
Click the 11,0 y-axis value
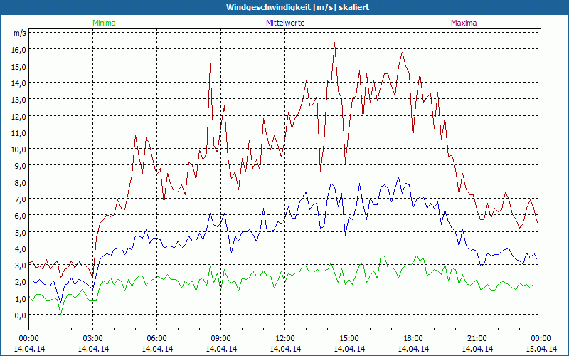click(20, 133)
